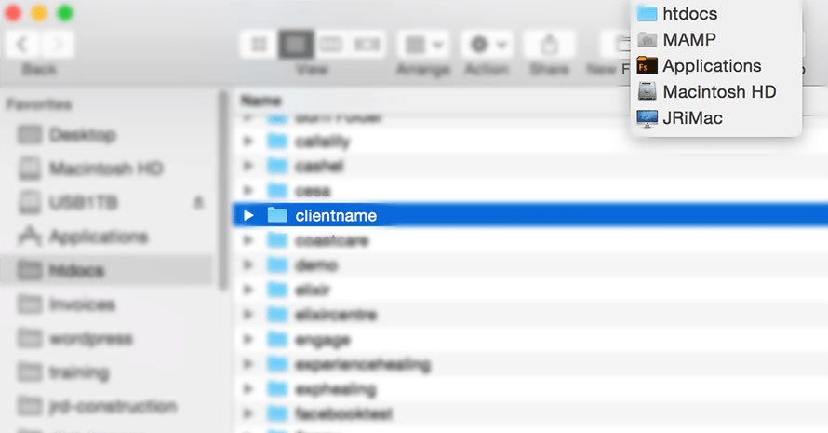Click the elixir folder icon
This screenshot has width=828, height=433.
tap(277, 290)
